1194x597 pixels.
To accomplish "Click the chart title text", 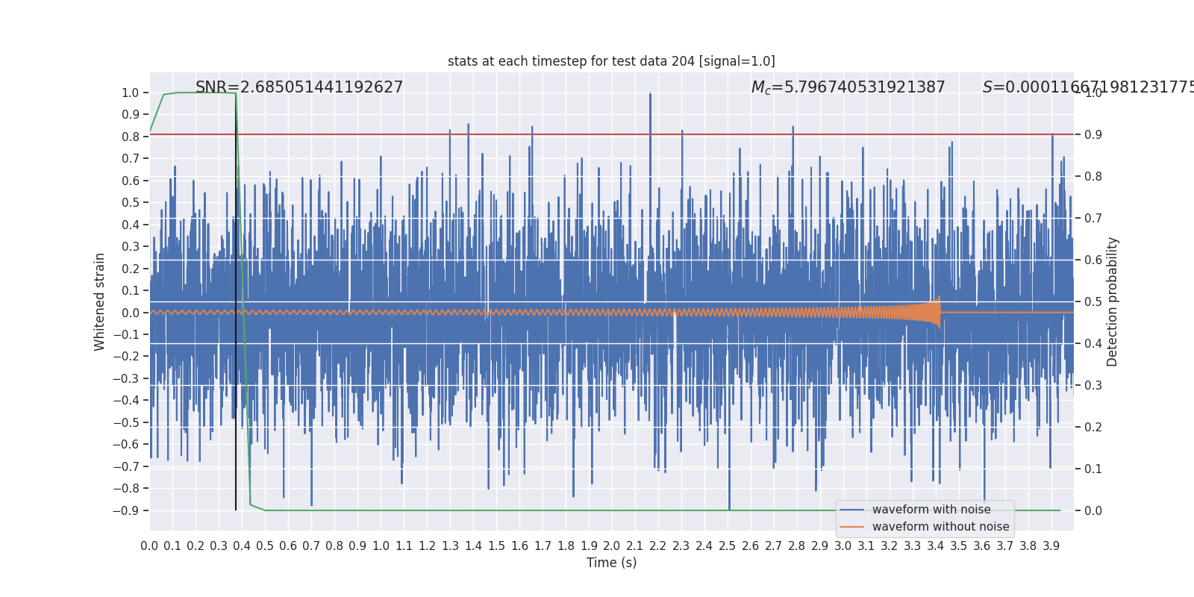I will [x=611, y=61].
